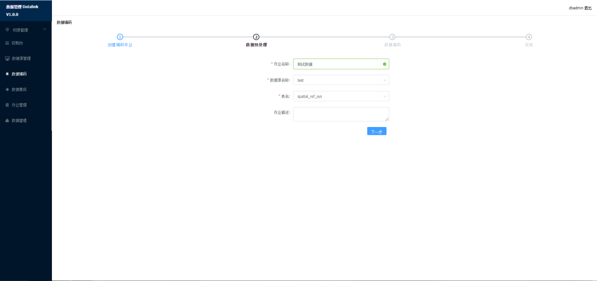This screenshot has height=281, width=597.
Task: Click the 作业描述 text area
Action: pos(341,114)
